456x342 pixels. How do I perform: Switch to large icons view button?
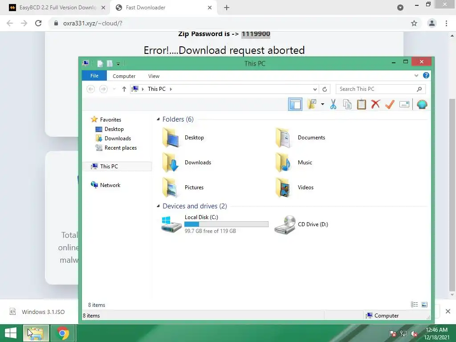pos(424,305)
